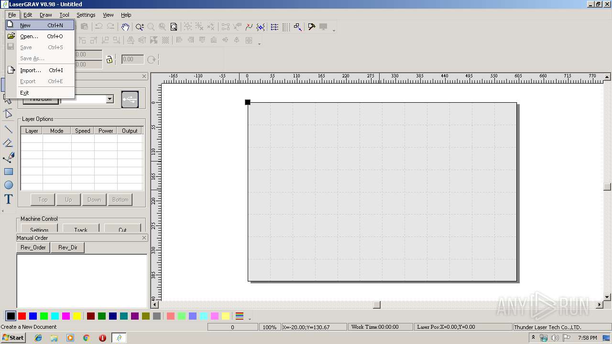Select the line drawing tool
The height and width of the screenshot is (344, 612).
[8, 129]
